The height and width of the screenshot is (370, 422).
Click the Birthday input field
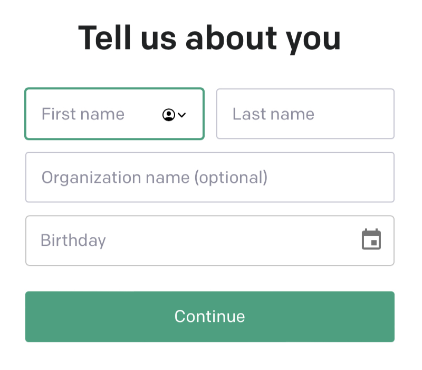pyautogui.click(x=190, y=241)
